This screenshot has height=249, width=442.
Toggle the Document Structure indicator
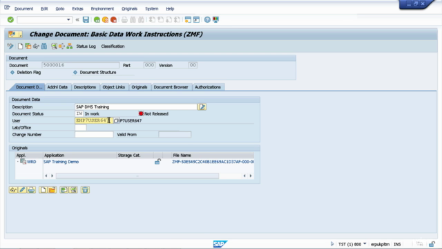point(75,72)
